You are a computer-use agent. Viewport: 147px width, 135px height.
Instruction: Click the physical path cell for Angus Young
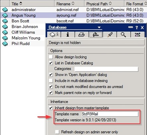[x=105, y=15]
